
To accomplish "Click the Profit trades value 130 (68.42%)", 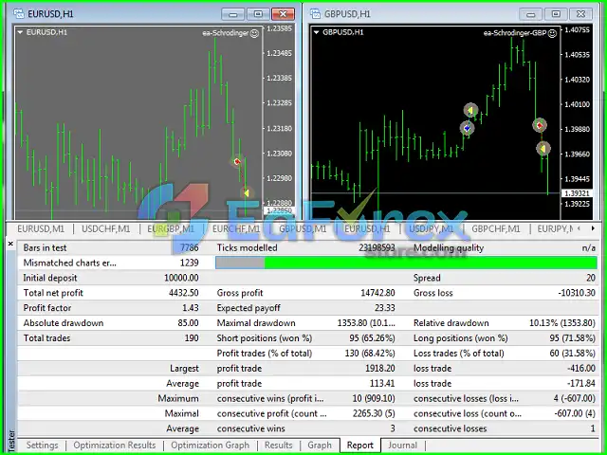I will pyautogui.click(x=370, y=354).
